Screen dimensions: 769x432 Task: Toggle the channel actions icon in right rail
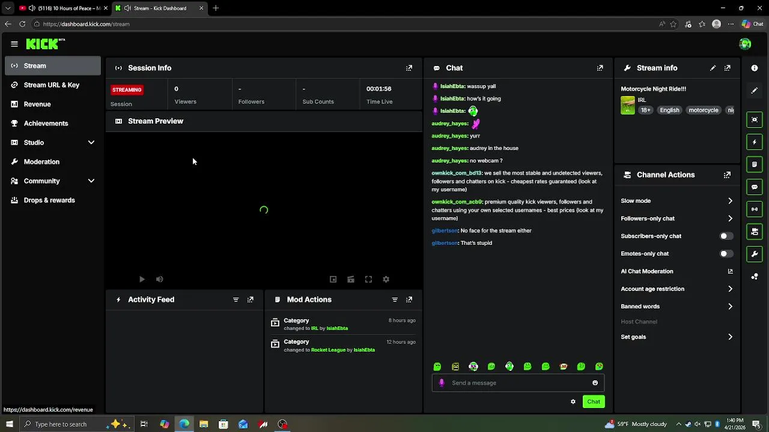(755, 232)
